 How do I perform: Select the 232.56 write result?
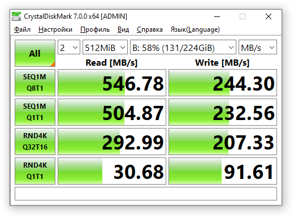[223, 112]
